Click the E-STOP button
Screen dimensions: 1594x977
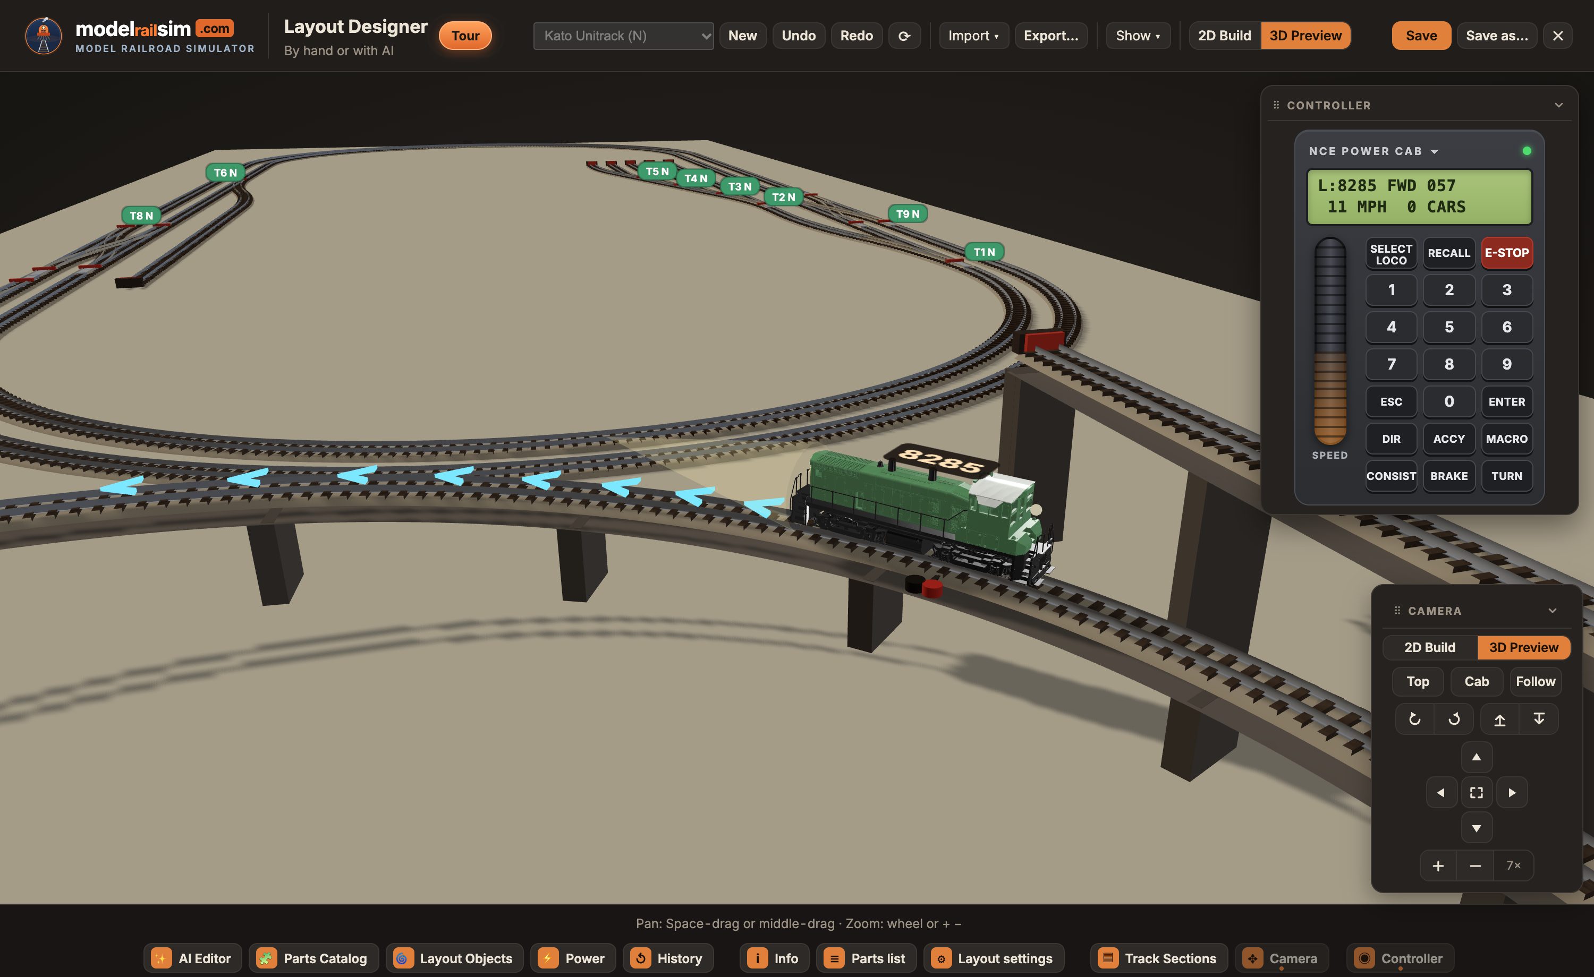point(1507,253)
